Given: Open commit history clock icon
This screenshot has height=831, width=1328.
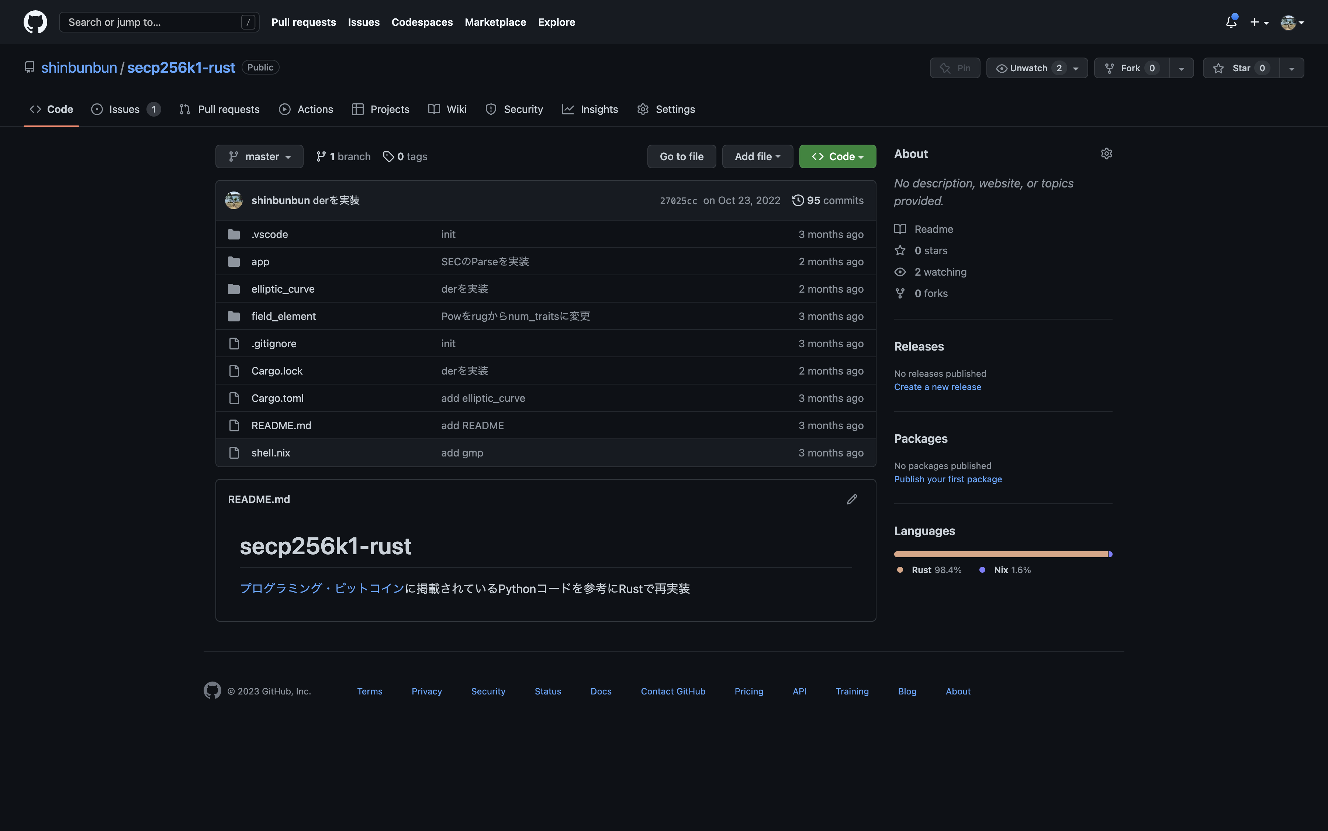Looking at the screenshot, I should [x=798, y=201].
